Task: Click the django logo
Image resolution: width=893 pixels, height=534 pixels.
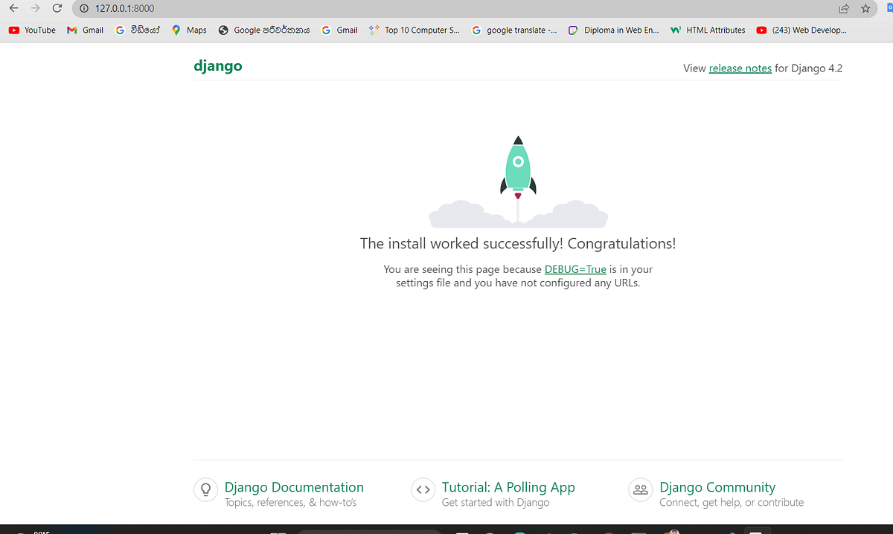Action: [217, 65]
